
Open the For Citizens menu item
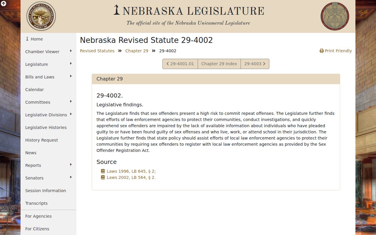tap(48, 229)
